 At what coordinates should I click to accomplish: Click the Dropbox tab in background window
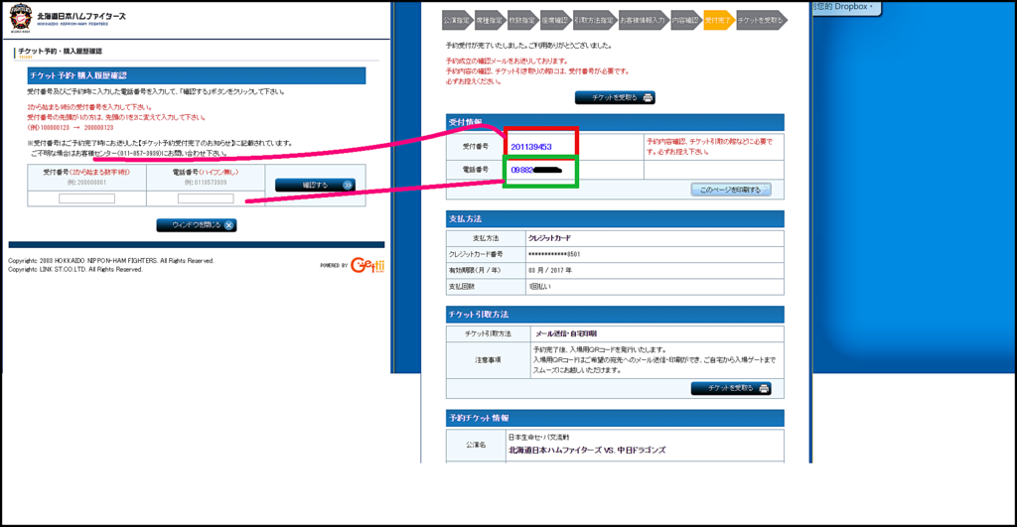pyautogui.click(x=846, y=7)
